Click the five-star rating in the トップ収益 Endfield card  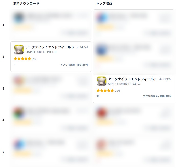click(105, 91)
